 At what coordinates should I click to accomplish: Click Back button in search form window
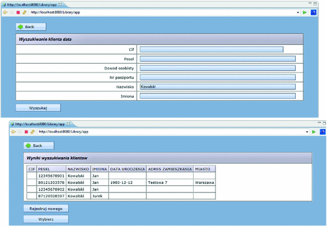click(x=31, y=27)
